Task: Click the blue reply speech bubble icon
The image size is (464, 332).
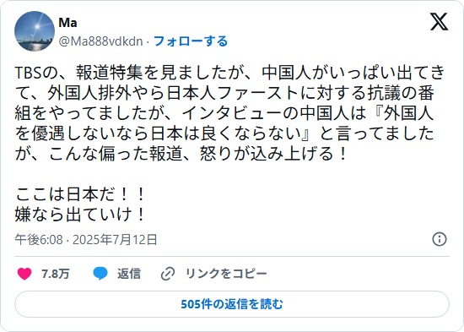Action: pyautogui.click(x=100, y=274)
